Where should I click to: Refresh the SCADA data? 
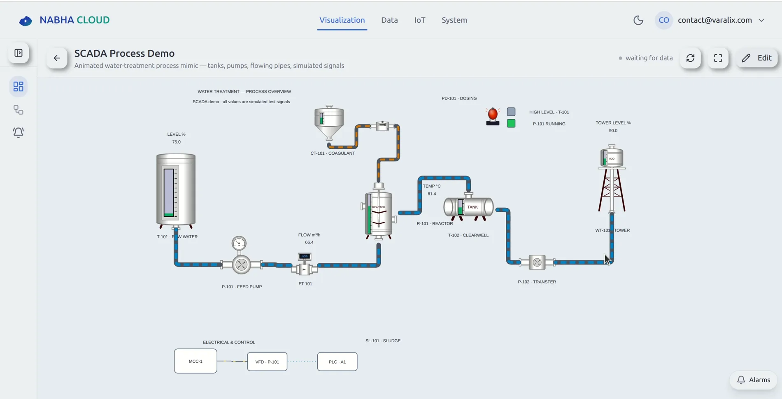click(x=690, y=58)
